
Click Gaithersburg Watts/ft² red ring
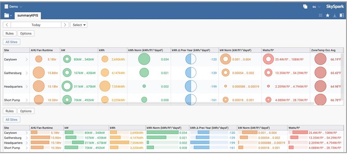pyautogui.click(x=269, y=73)
